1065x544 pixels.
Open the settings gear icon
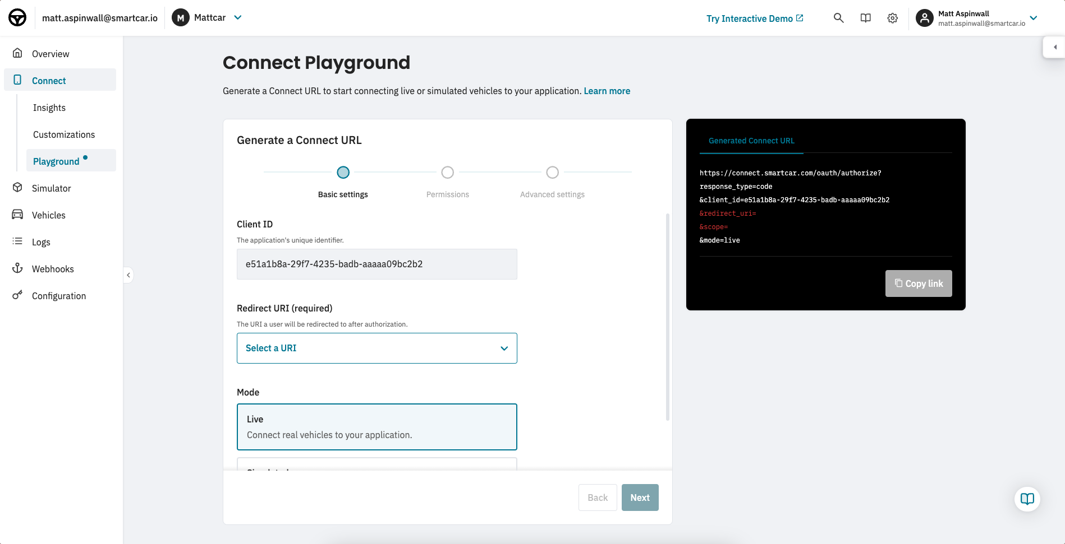(x=892, y=18)
